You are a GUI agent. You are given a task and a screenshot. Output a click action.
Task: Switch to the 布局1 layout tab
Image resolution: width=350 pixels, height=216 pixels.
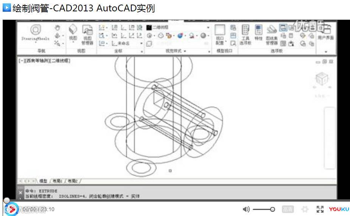tap(58, 181)
